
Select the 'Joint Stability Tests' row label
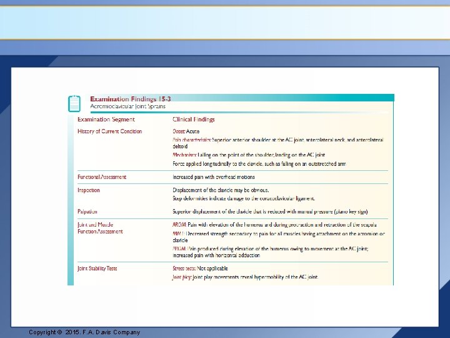click(97, 269)
